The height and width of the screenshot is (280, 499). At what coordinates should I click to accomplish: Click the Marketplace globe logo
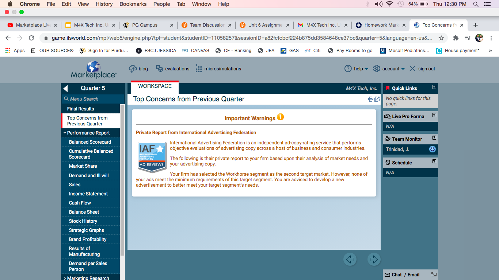coord(94,70)
